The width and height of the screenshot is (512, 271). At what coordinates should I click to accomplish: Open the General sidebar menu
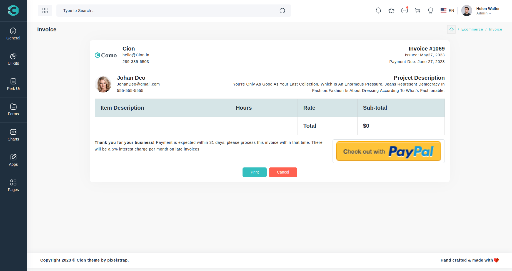13,34
